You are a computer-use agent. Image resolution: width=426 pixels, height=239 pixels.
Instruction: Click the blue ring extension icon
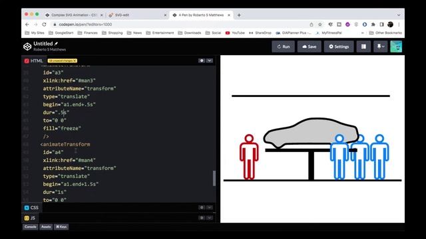click(x=365, y=25)
